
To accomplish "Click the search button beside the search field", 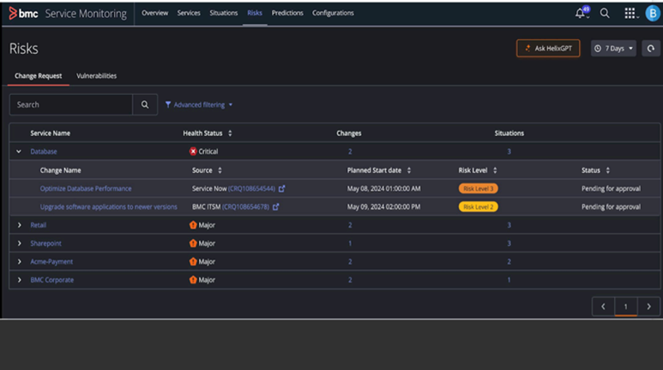I will (x=145, y=104).
